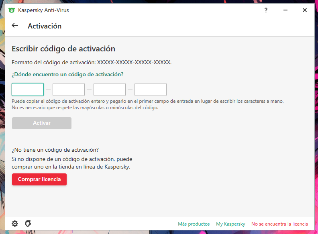
Task: Click the 'Kaspersky Anti-Virus' window title
Action: [x=43, y=10]
